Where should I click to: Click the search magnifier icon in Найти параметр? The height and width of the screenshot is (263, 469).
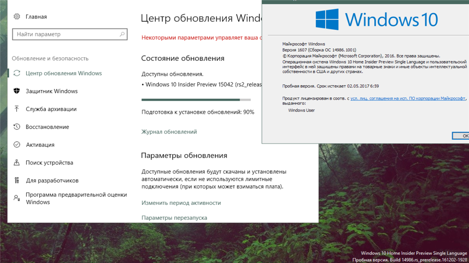click(122, 34)
